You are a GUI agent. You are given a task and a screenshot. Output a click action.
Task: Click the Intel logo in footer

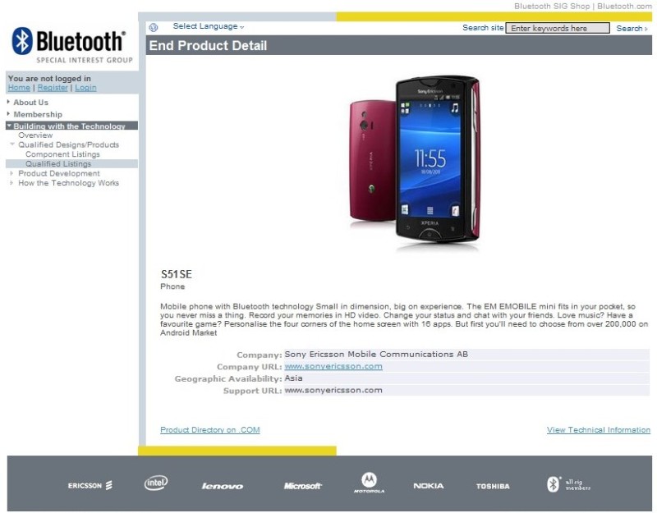pos(156,483)
